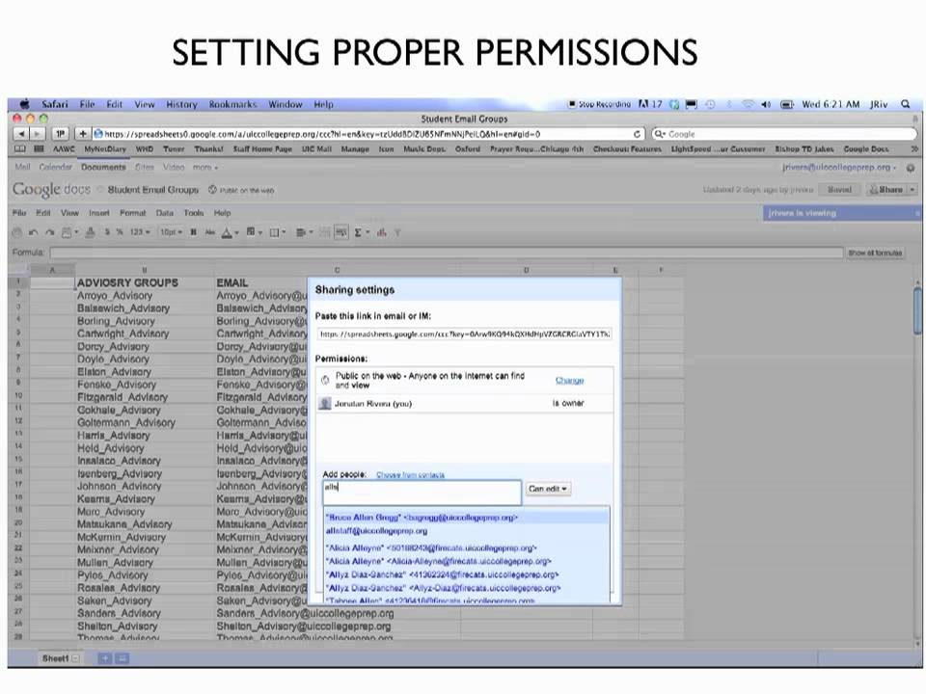Click the Add people input field
The width and height of the screenshot is (926, 694).
[422, 493]
